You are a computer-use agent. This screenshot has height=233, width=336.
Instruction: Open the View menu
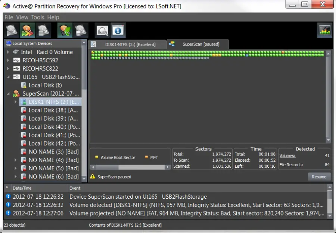click(x=22, y=17)
